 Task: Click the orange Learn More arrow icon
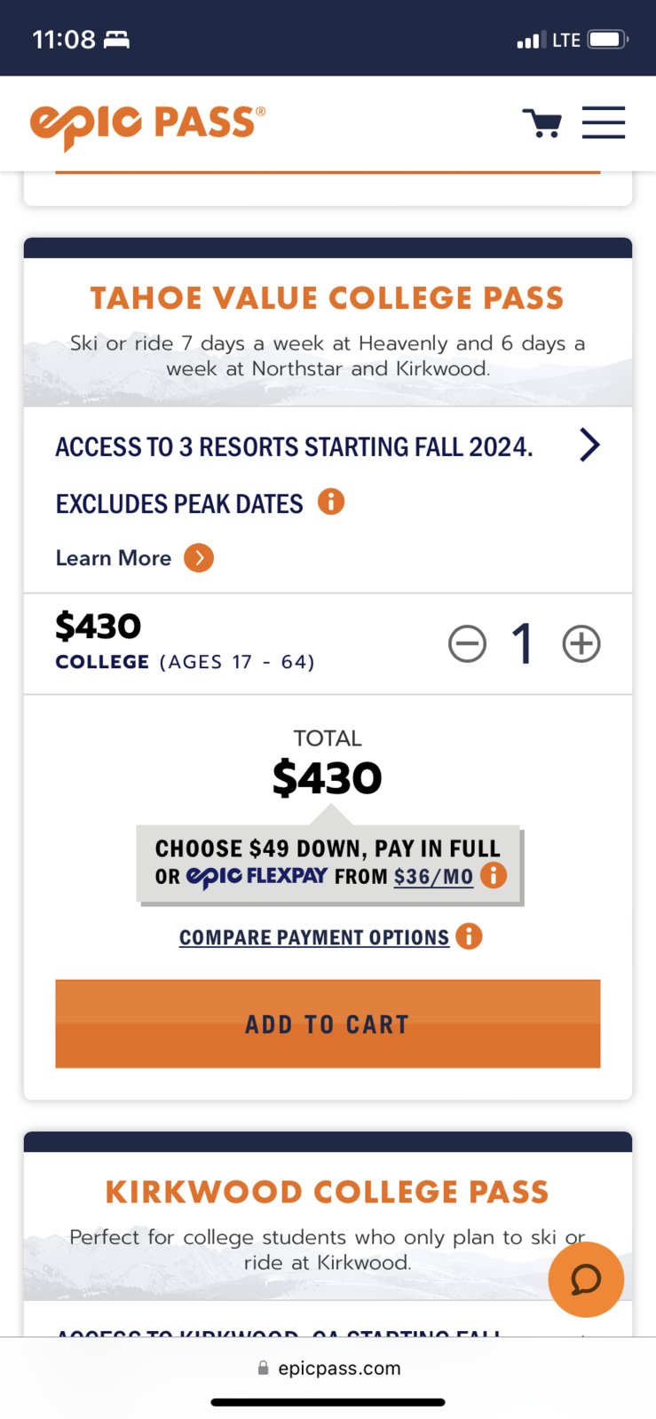click(x=199, y=558)
